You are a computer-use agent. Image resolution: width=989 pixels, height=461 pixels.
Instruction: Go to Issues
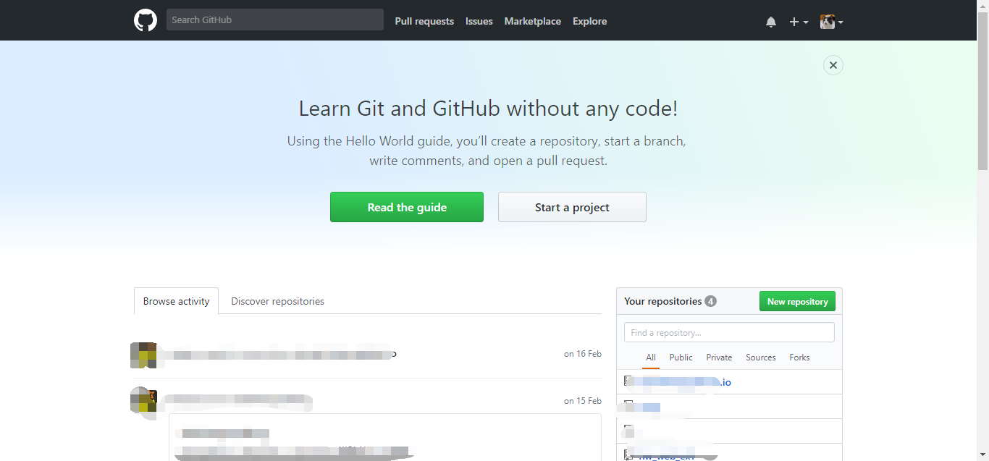pos(479,21)
